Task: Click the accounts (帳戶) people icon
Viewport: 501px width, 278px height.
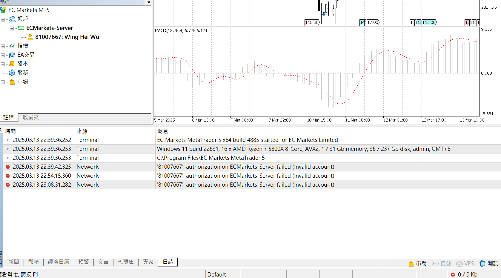Action: [12, 19]
